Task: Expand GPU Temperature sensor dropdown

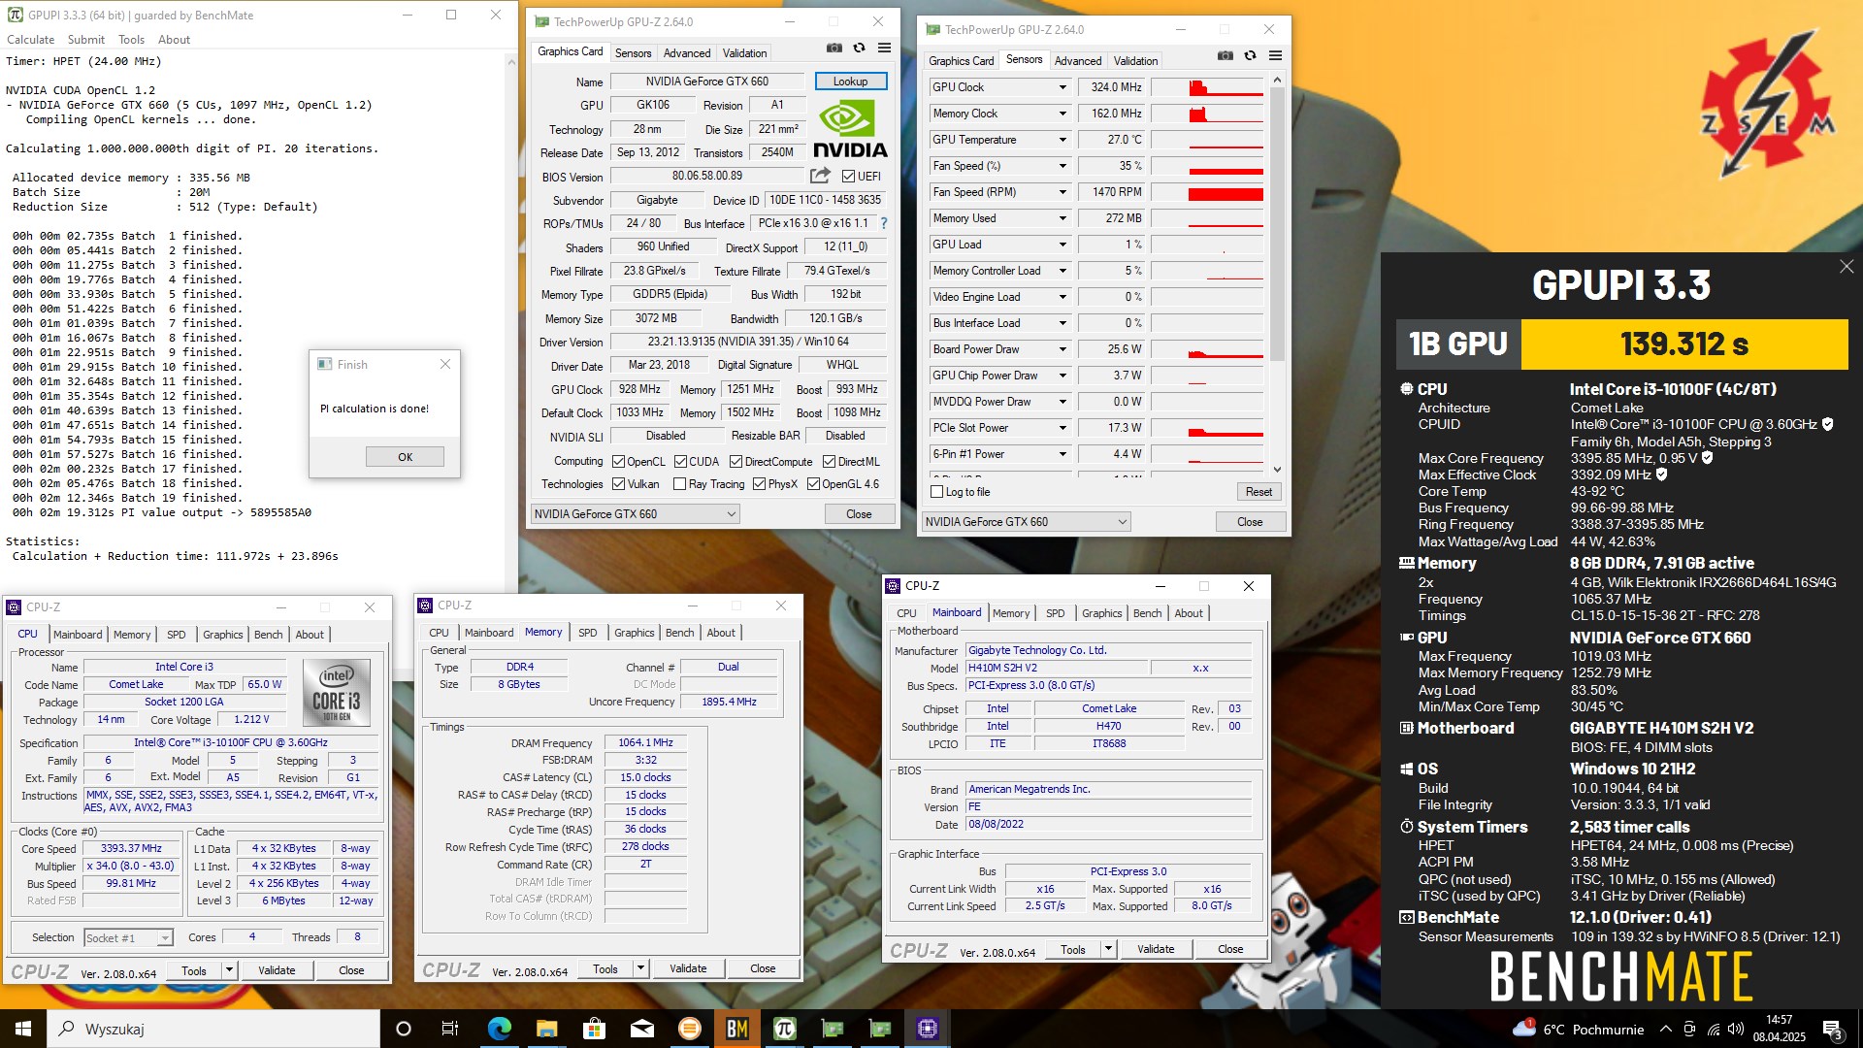Action: point(1062,140)
